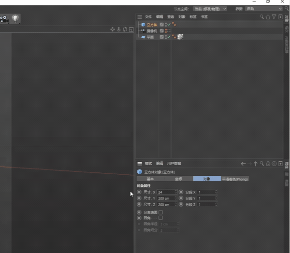The height and width of the screenshot is (253, 290).
Task: Click the plane icon of 平面 object
Action: (x=143, y=37)
